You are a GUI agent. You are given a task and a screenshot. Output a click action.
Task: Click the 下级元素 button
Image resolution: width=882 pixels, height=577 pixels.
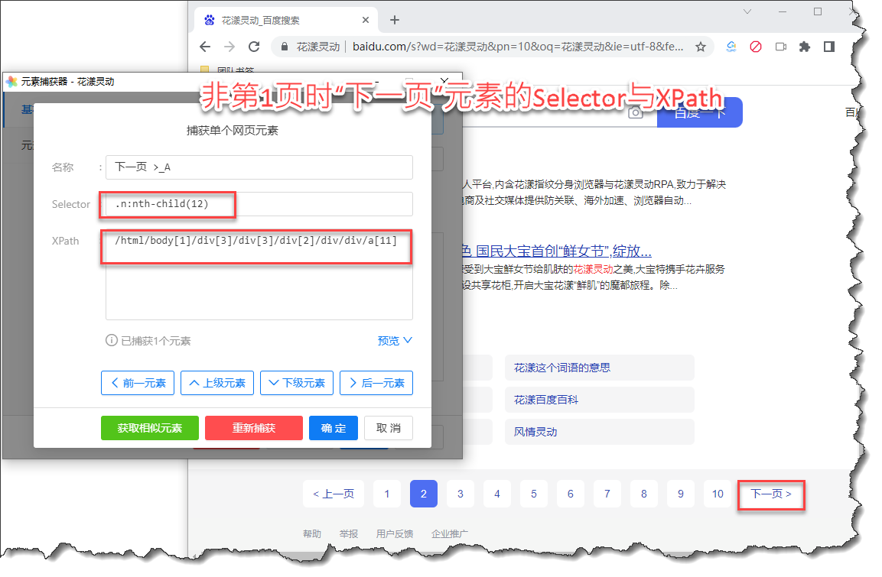coord(297,383)
